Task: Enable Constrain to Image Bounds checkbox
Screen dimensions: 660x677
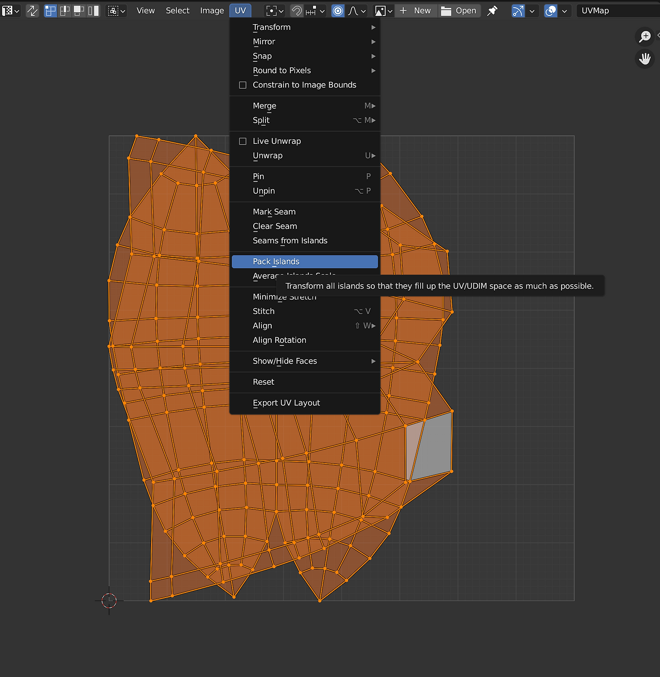Action: (243, 85)
